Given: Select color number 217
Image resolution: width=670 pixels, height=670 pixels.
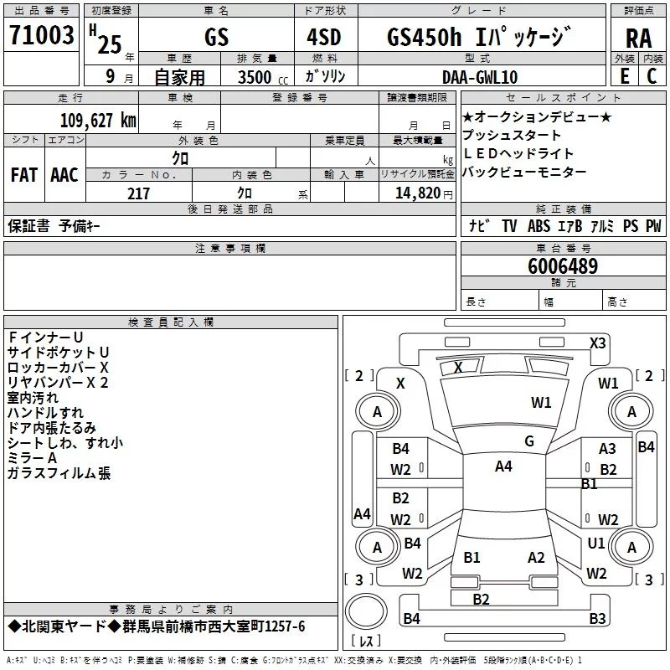Looking at the screenshot, I should tap(138, 193).
